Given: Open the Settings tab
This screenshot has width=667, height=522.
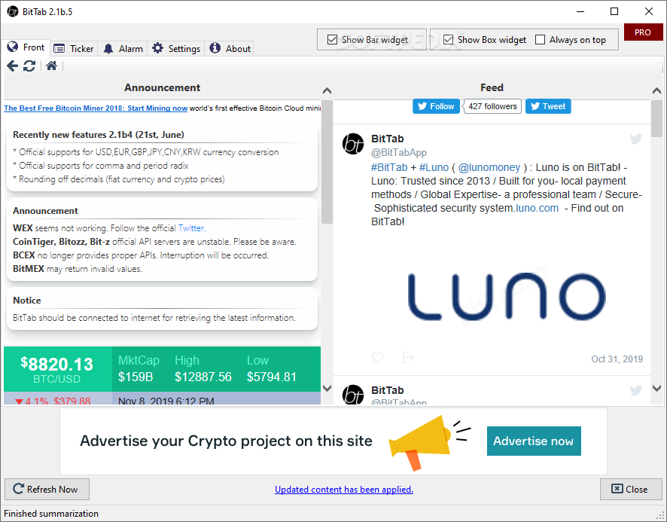Looking at the screenshot, I should (176, 48).
